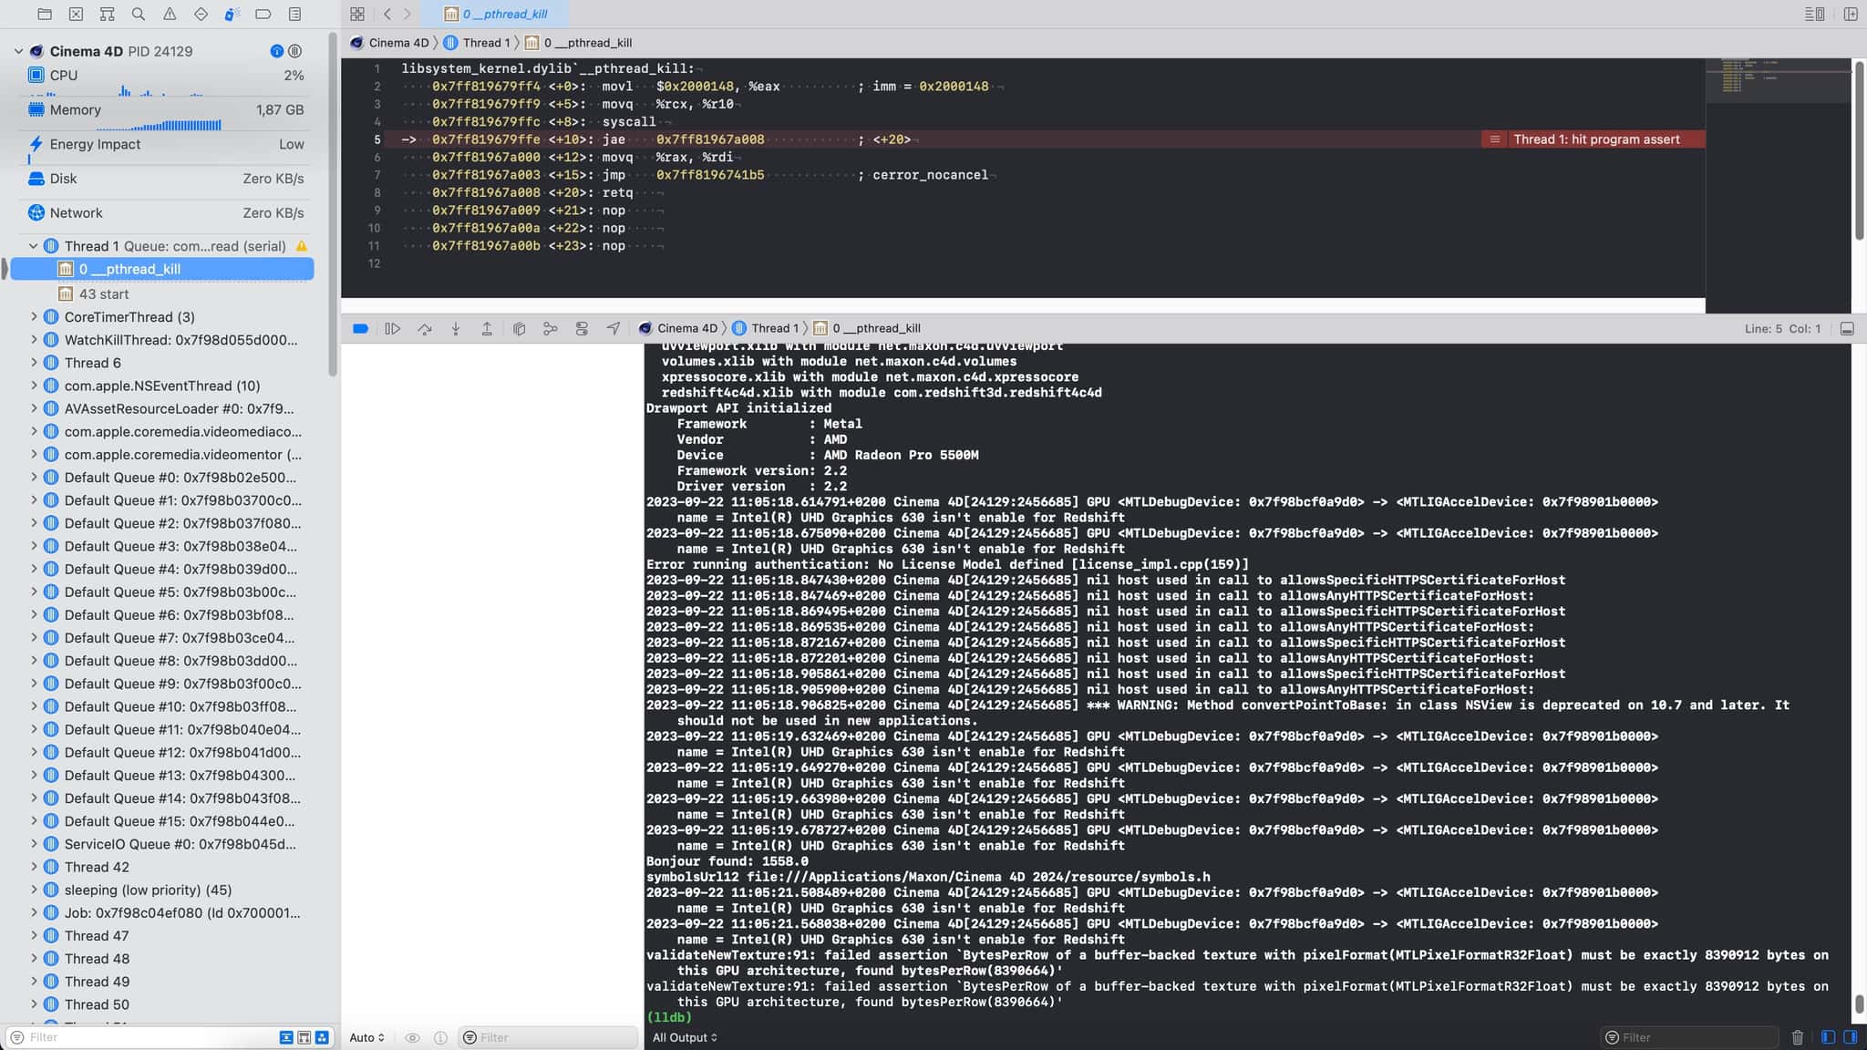
Task: Open the Breakpoint navigator icon
Action: [x=263, y=14]
